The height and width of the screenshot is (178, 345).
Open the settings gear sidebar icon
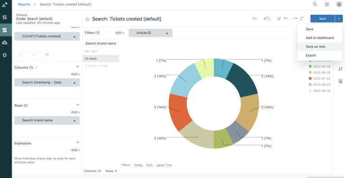[x=4, y=55]
